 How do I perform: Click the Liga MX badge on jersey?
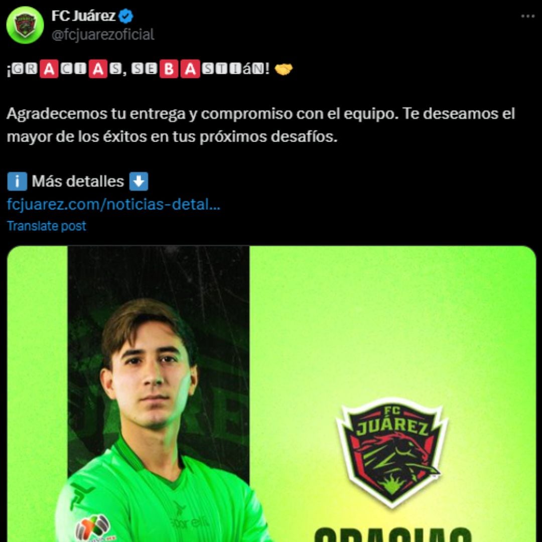92,528
